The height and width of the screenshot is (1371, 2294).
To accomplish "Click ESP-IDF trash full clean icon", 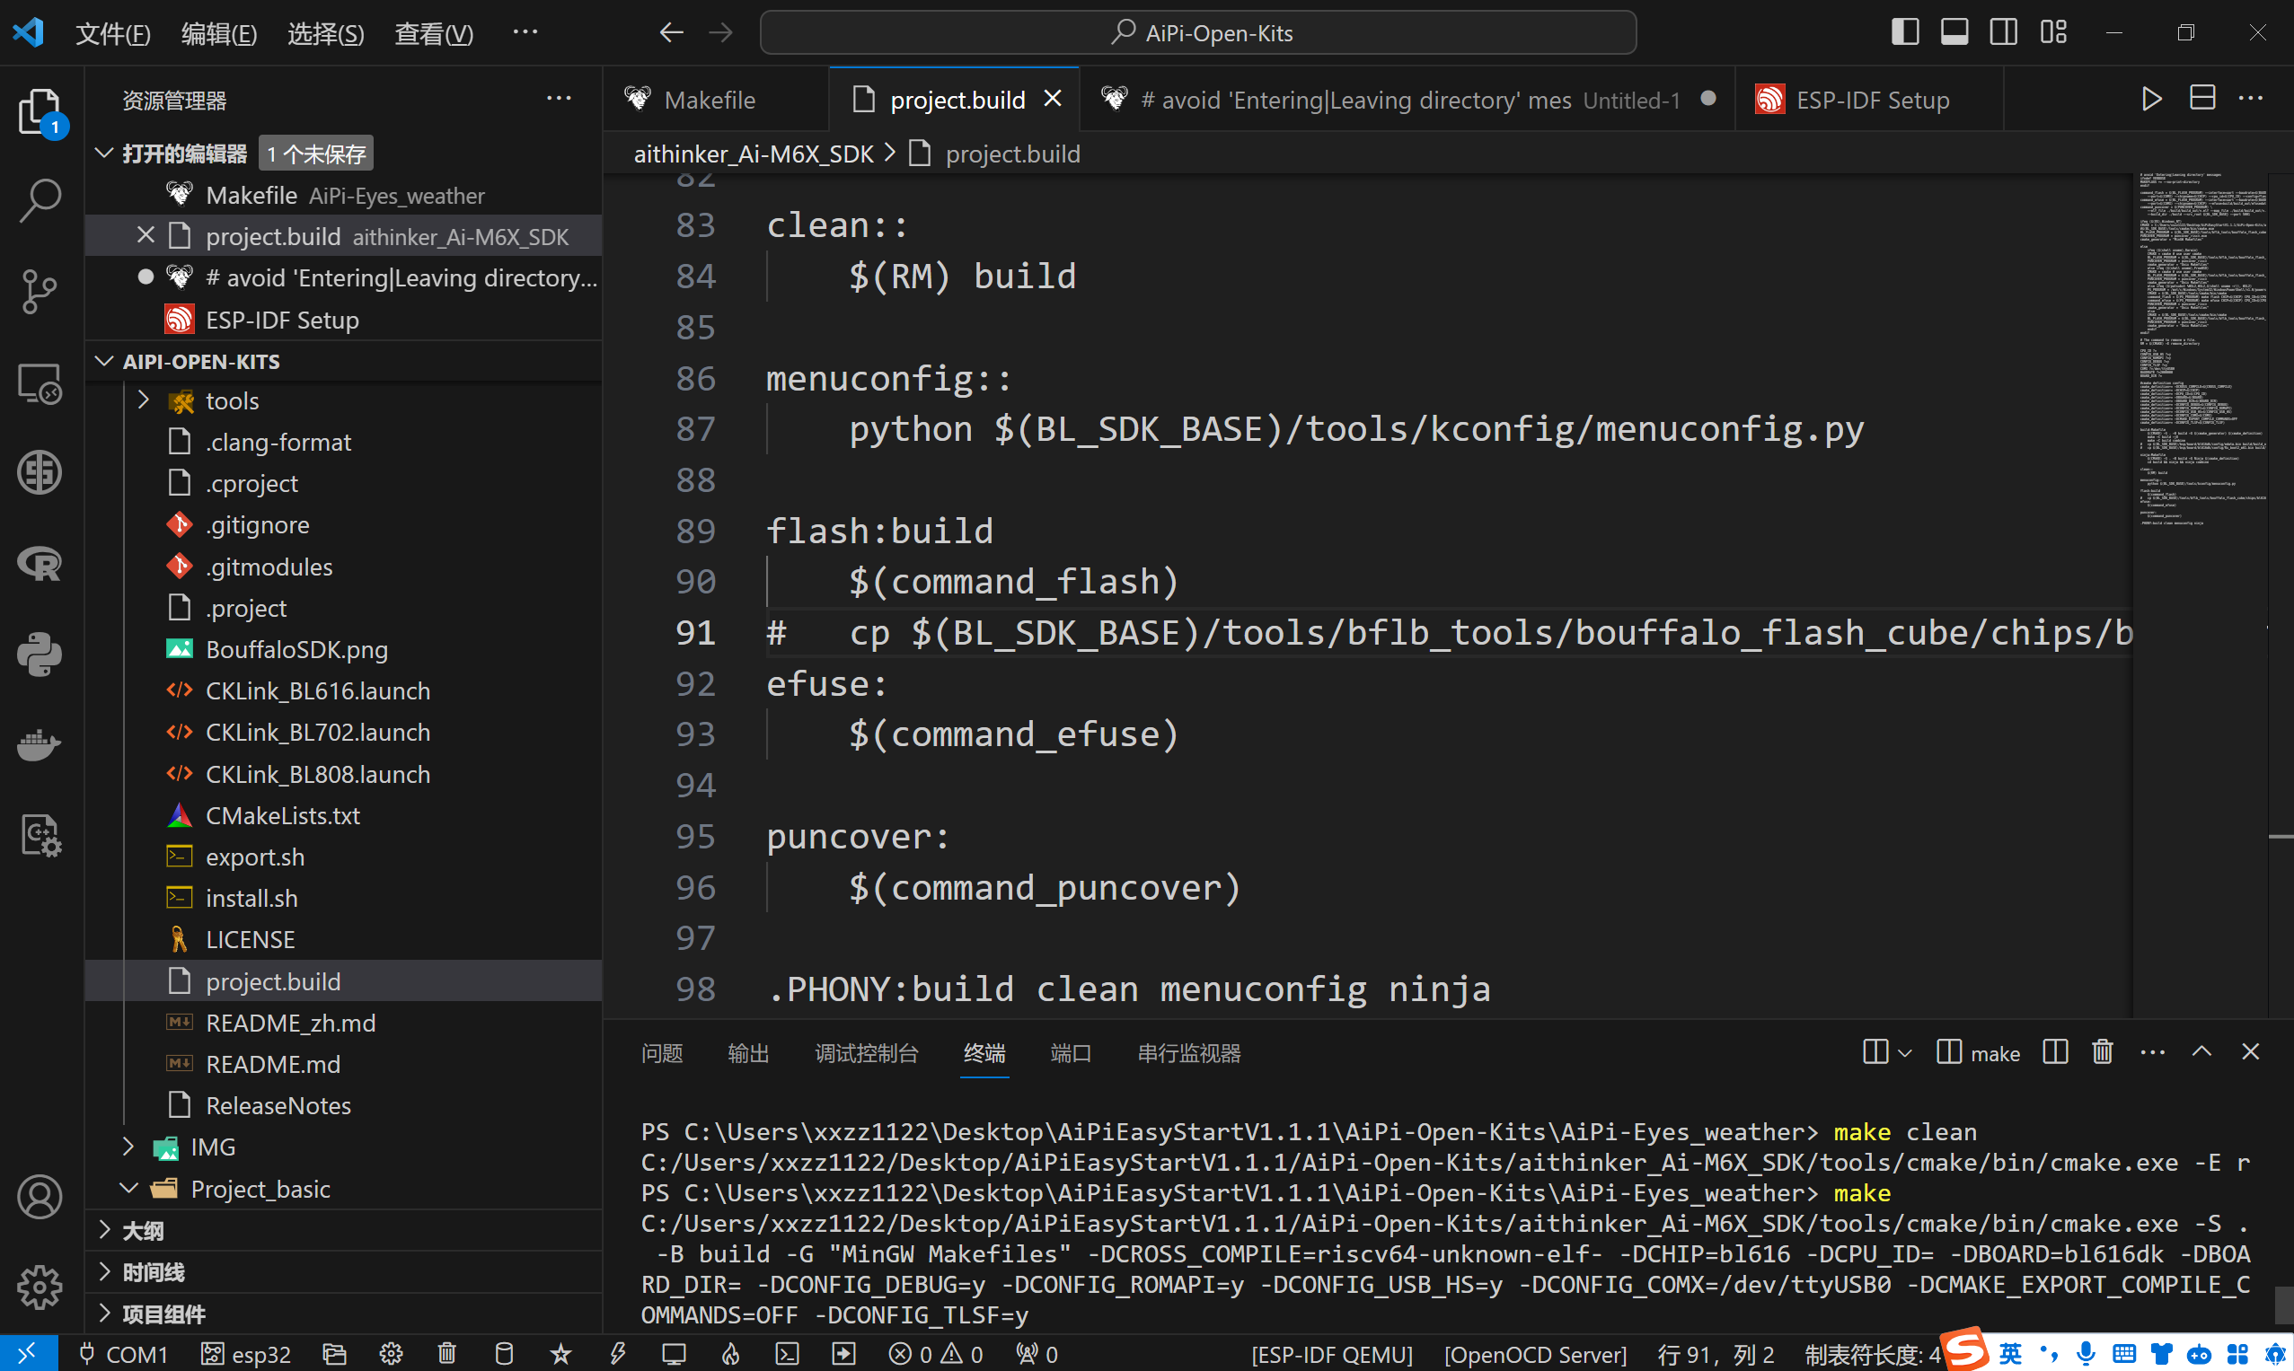I will tap(447, 1354).
